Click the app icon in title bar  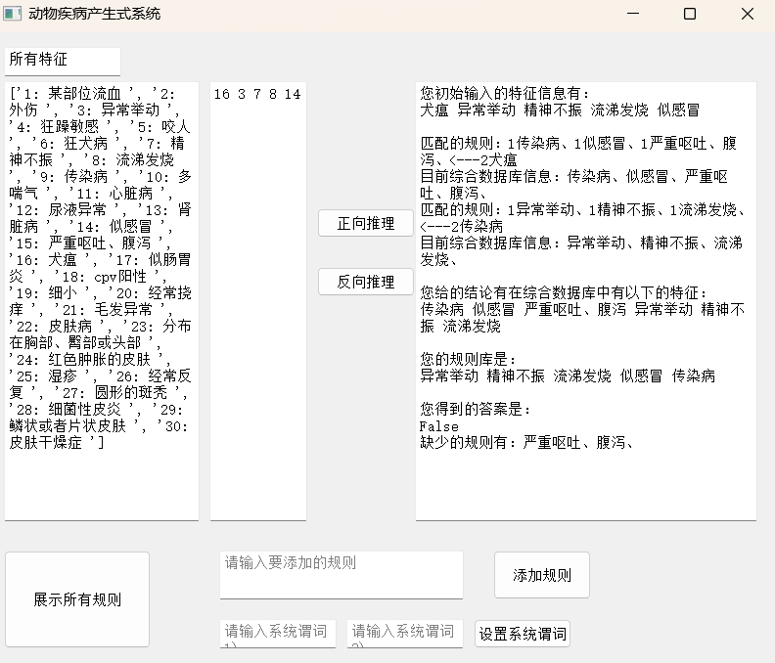click(x=13, y=14)
